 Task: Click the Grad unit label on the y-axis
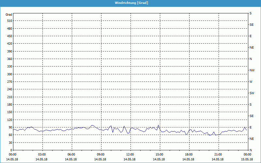[9, 15]
